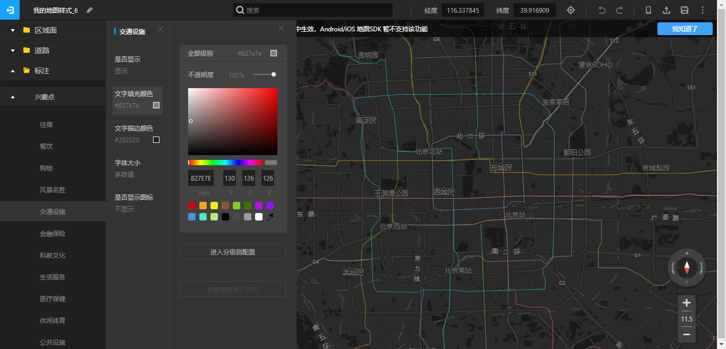Click the search magnifier icon
Viewport: 726px width, 349px height.
[240, 10]
